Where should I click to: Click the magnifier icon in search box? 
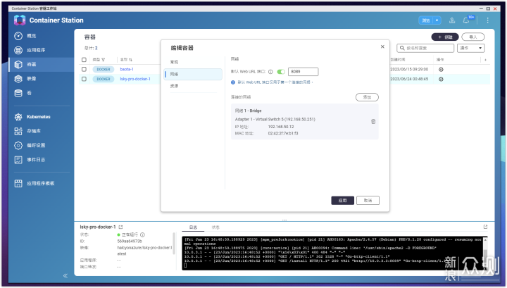click(x=402, y=48)
